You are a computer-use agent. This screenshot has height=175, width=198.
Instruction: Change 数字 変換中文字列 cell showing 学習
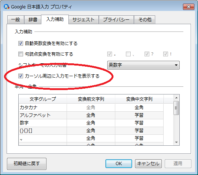[139, 123]
